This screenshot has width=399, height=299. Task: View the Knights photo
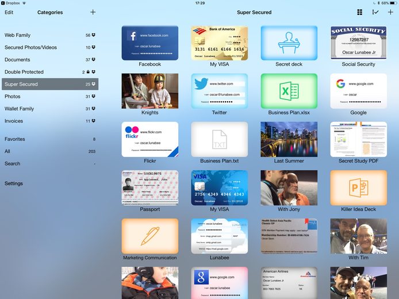click(150, 91)
